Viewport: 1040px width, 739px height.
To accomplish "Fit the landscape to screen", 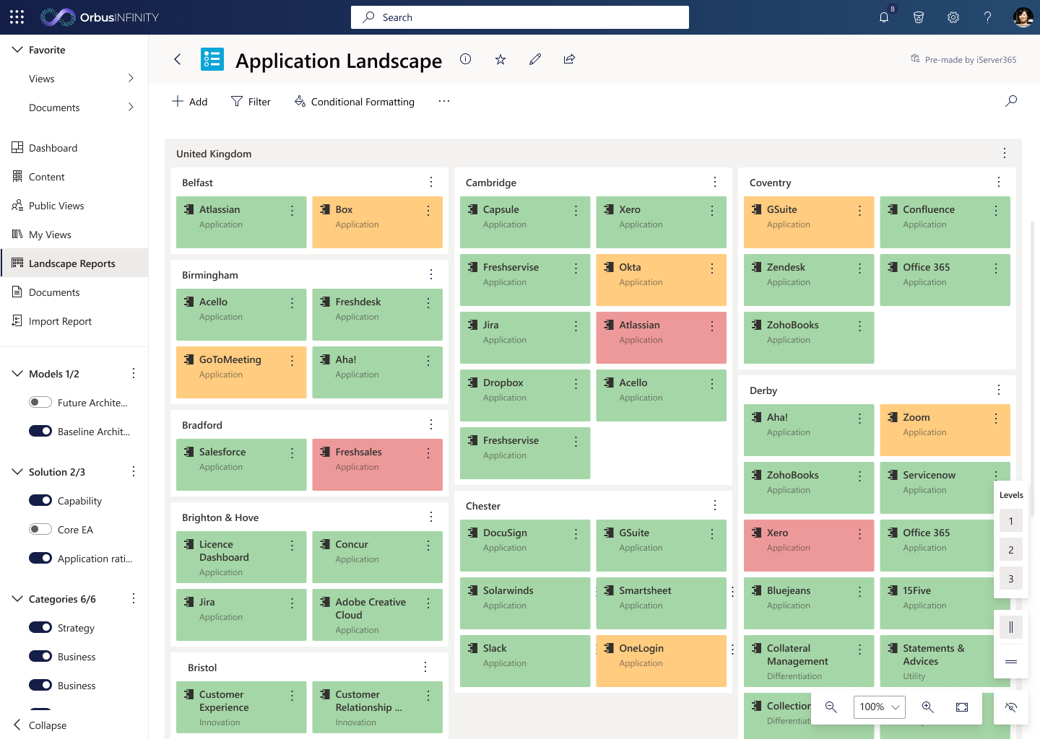I will click(x=962, y=707).
